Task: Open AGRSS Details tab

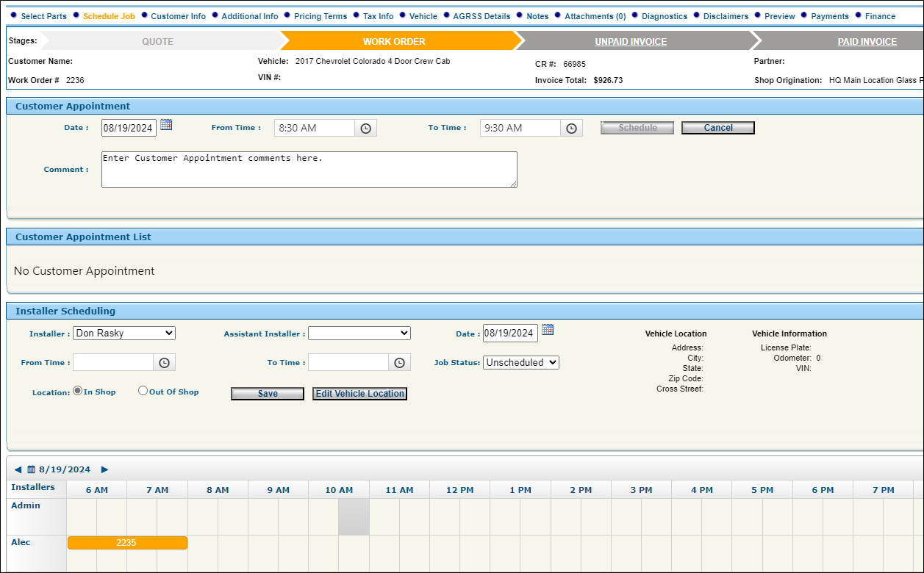Action: coord(481,16)
